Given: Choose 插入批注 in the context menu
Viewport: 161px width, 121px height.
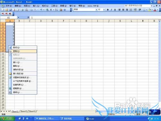Looking at the screenshot, I should pyautogui.click(x=23, y=74).
